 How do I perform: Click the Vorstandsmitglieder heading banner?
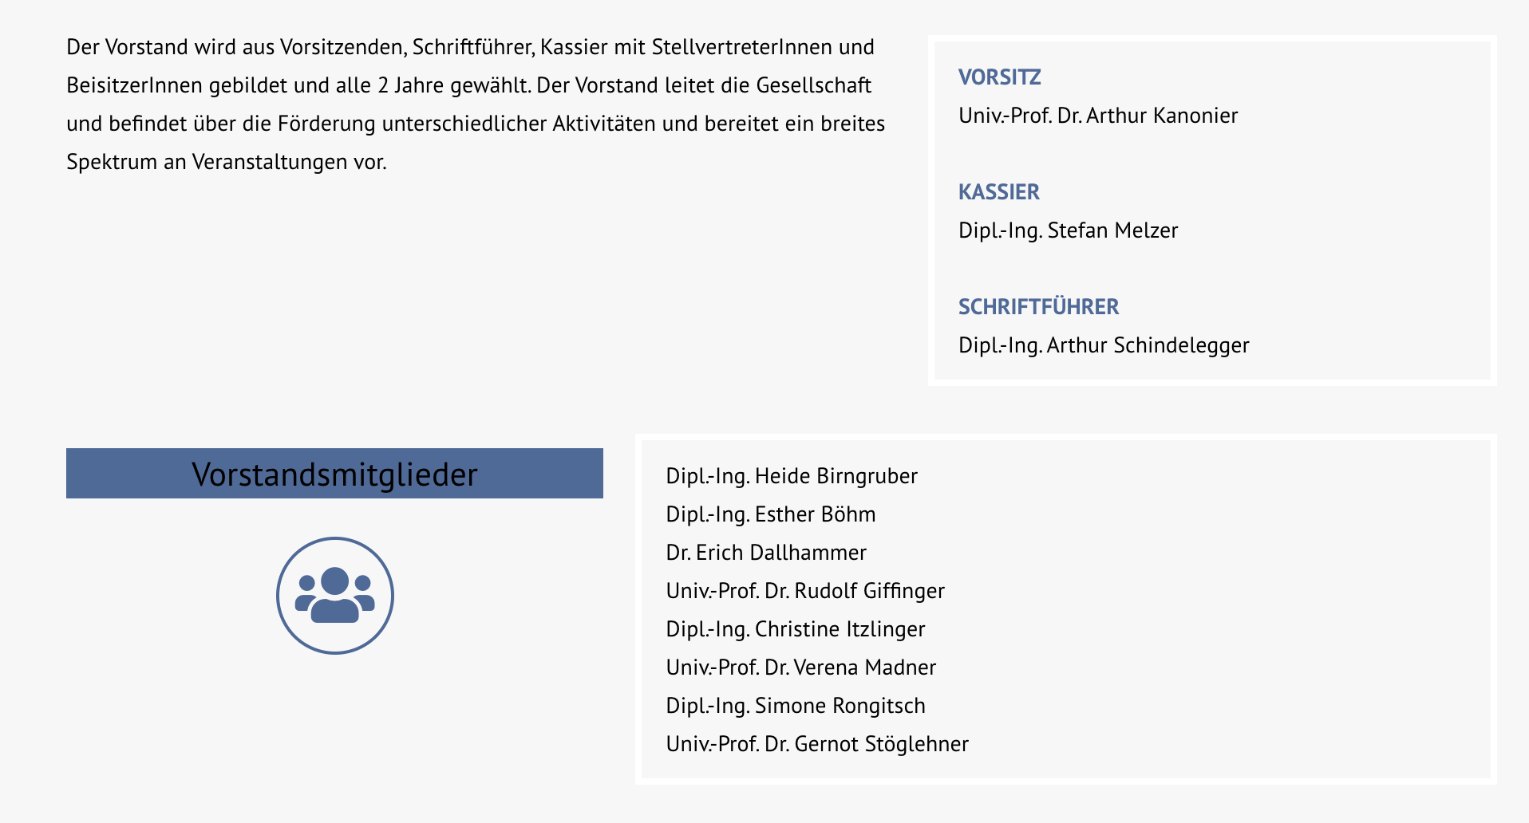[x=334, y=474]
